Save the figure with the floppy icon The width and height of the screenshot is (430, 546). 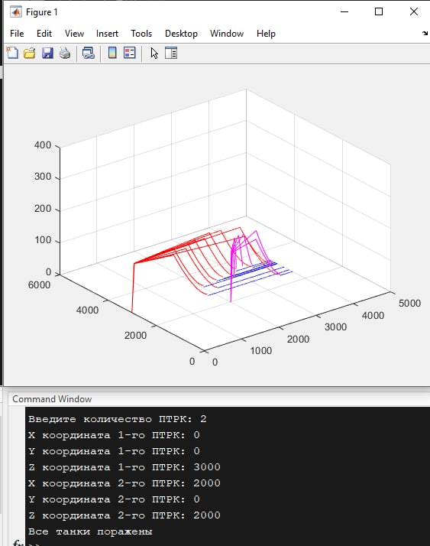click(x=47, y=53)
